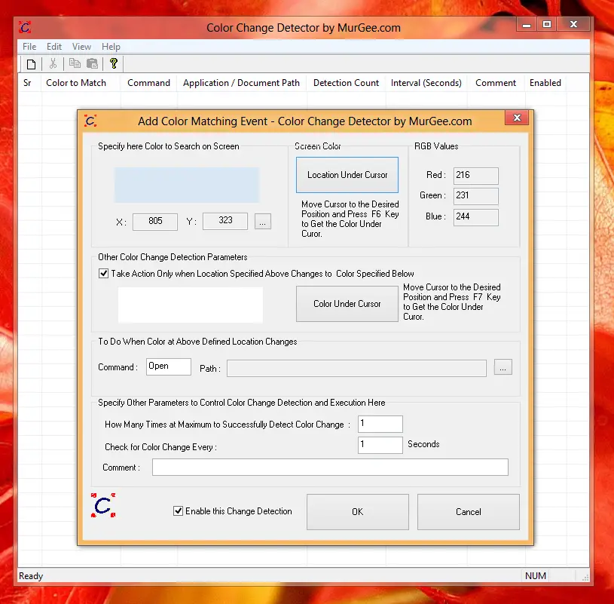Select the Cut toolbar icon

click(53, 63)
